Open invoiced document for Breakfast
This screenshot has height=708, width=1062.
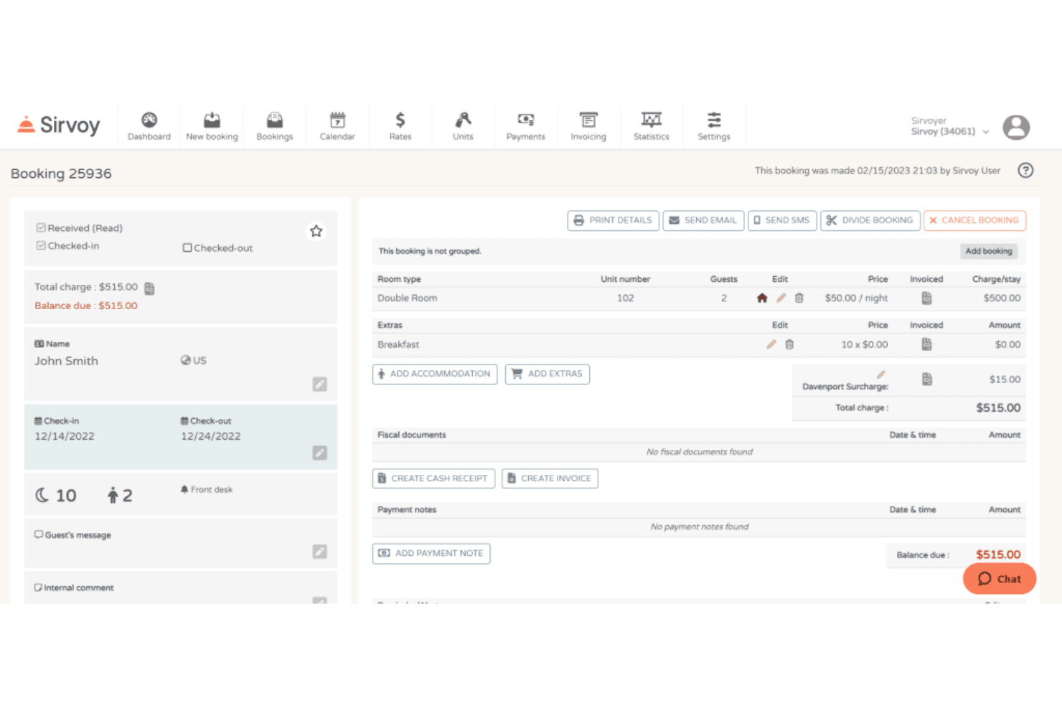tap(926, 344)
